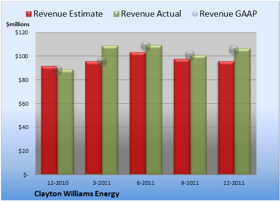Screen dimensions: 280x201
Task: Click the '12-2011' quarter label
Action: click(234, 183)
